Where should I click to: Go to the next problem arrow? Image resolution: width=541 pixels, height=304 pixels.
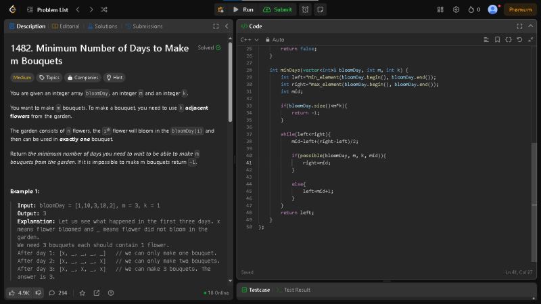(91, 9)
